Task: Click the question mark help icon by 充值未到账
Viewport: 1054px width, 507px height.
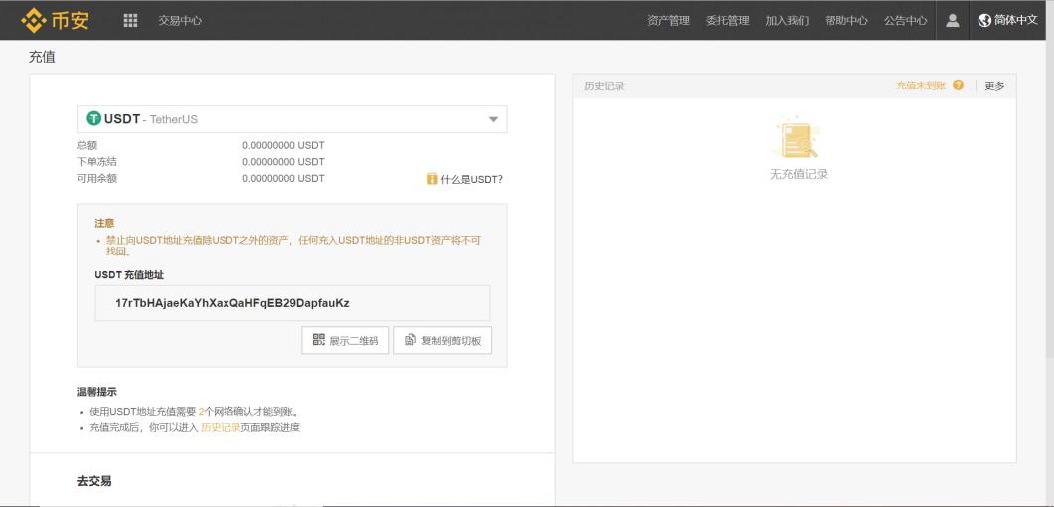Action: click(x=958, y=85)
